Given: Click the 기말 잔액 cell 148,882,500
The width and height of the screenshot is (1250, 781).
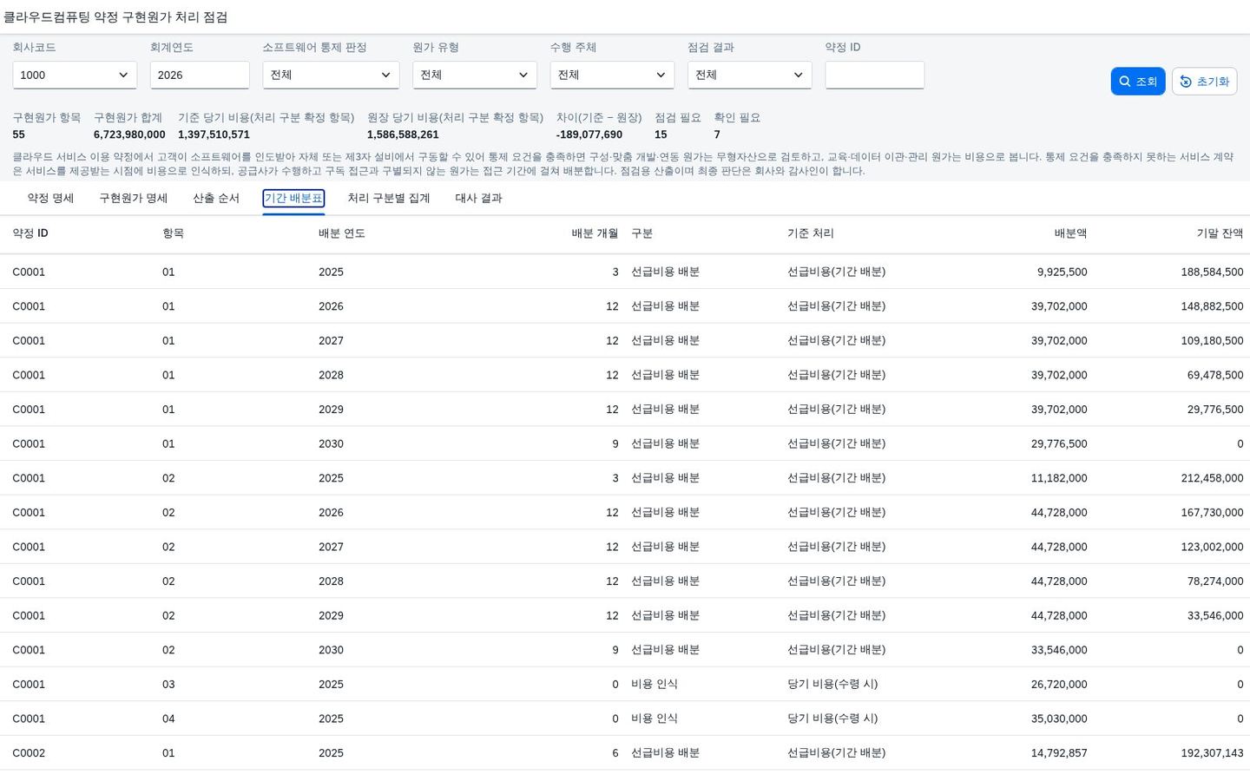Looking at the screenshot, I should point(1212,306).
